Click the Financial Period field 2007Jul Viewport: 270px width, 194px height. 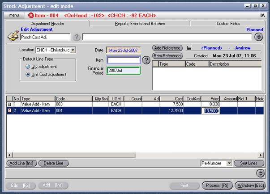click(123, 71)
